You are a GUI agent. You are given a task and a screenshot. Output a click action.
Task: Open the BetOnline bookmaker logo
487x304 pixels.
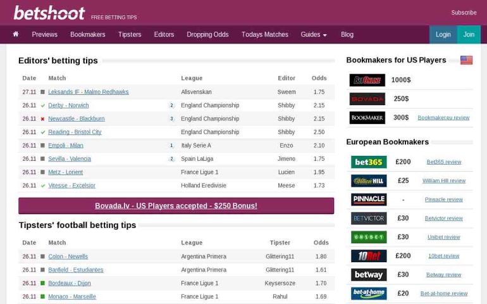pyautogui.click(x=367, y=80)
